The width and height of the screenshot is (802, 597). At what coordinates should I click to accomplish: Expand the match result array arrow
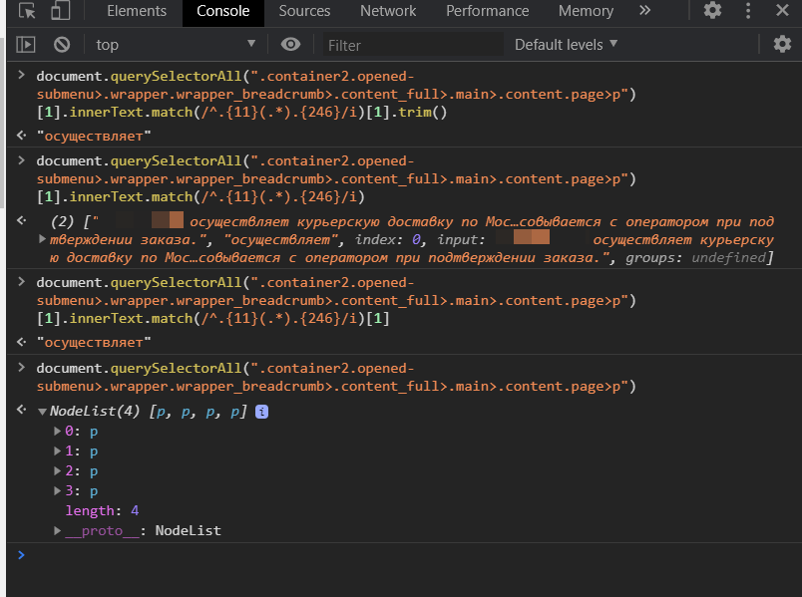point(42,239)
